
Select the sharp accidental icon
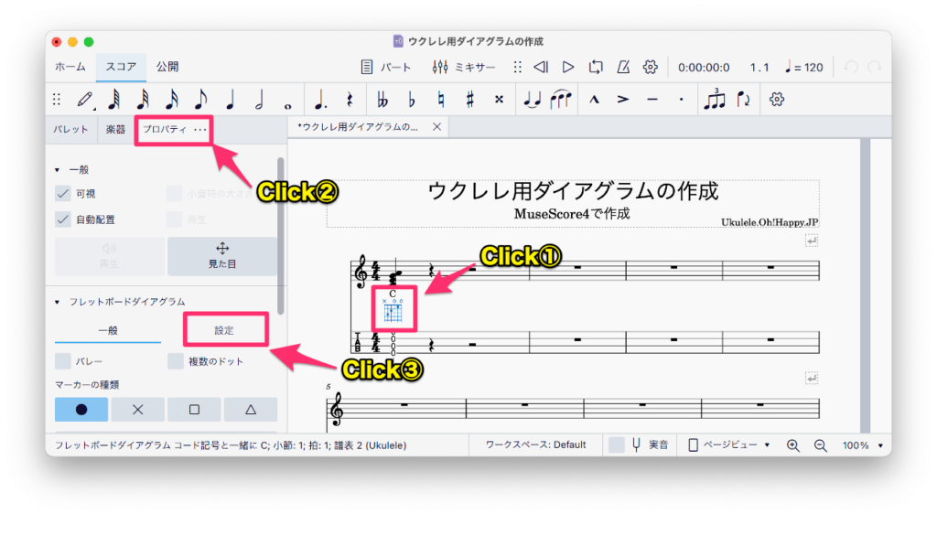click(x=469, y=99)
